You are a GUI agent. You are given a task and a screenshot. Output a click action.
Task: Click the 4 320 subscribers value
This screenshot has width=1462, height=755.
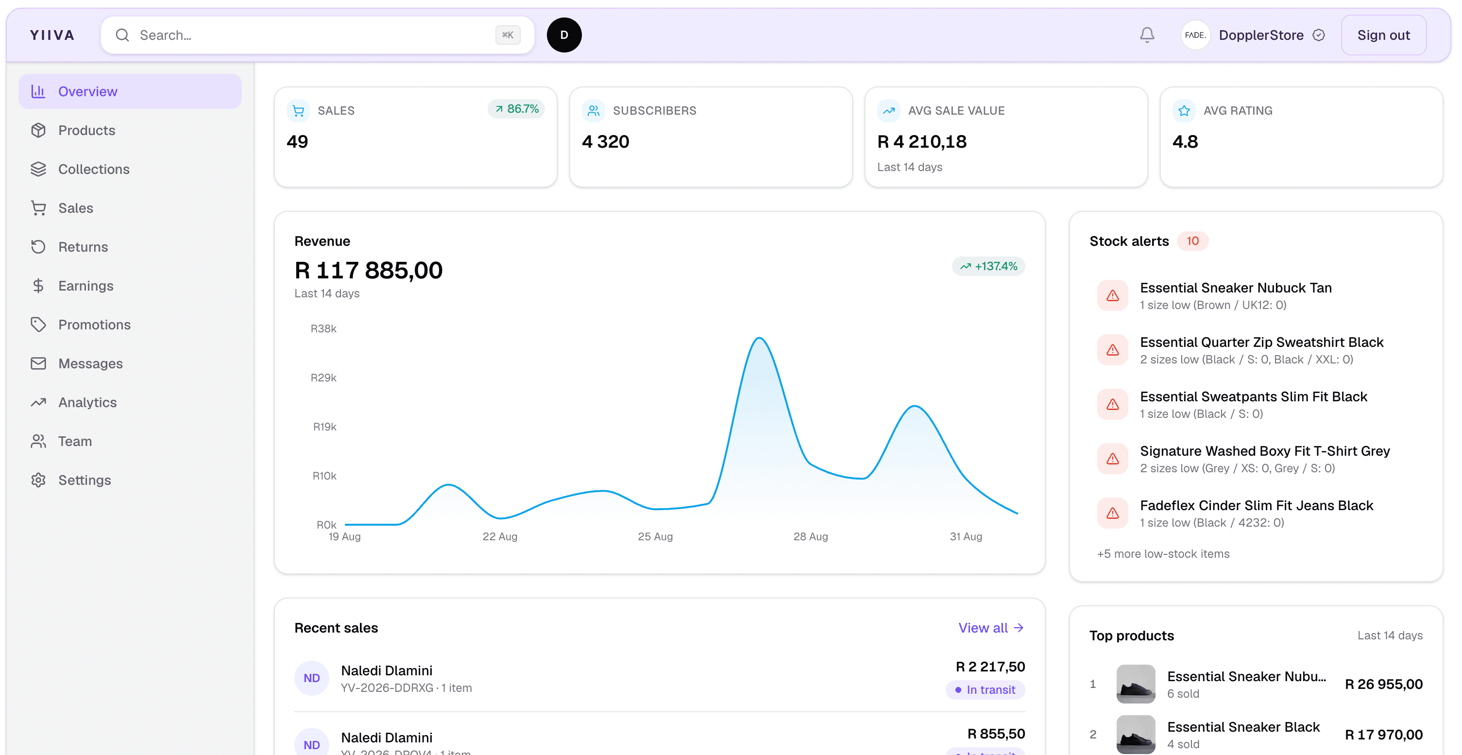click(606, 141)
